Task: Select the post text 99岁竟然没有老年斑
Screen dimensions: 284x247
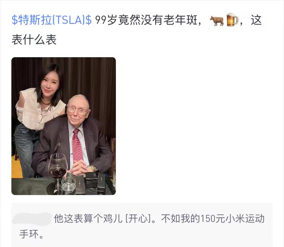Action: [146, 20]
